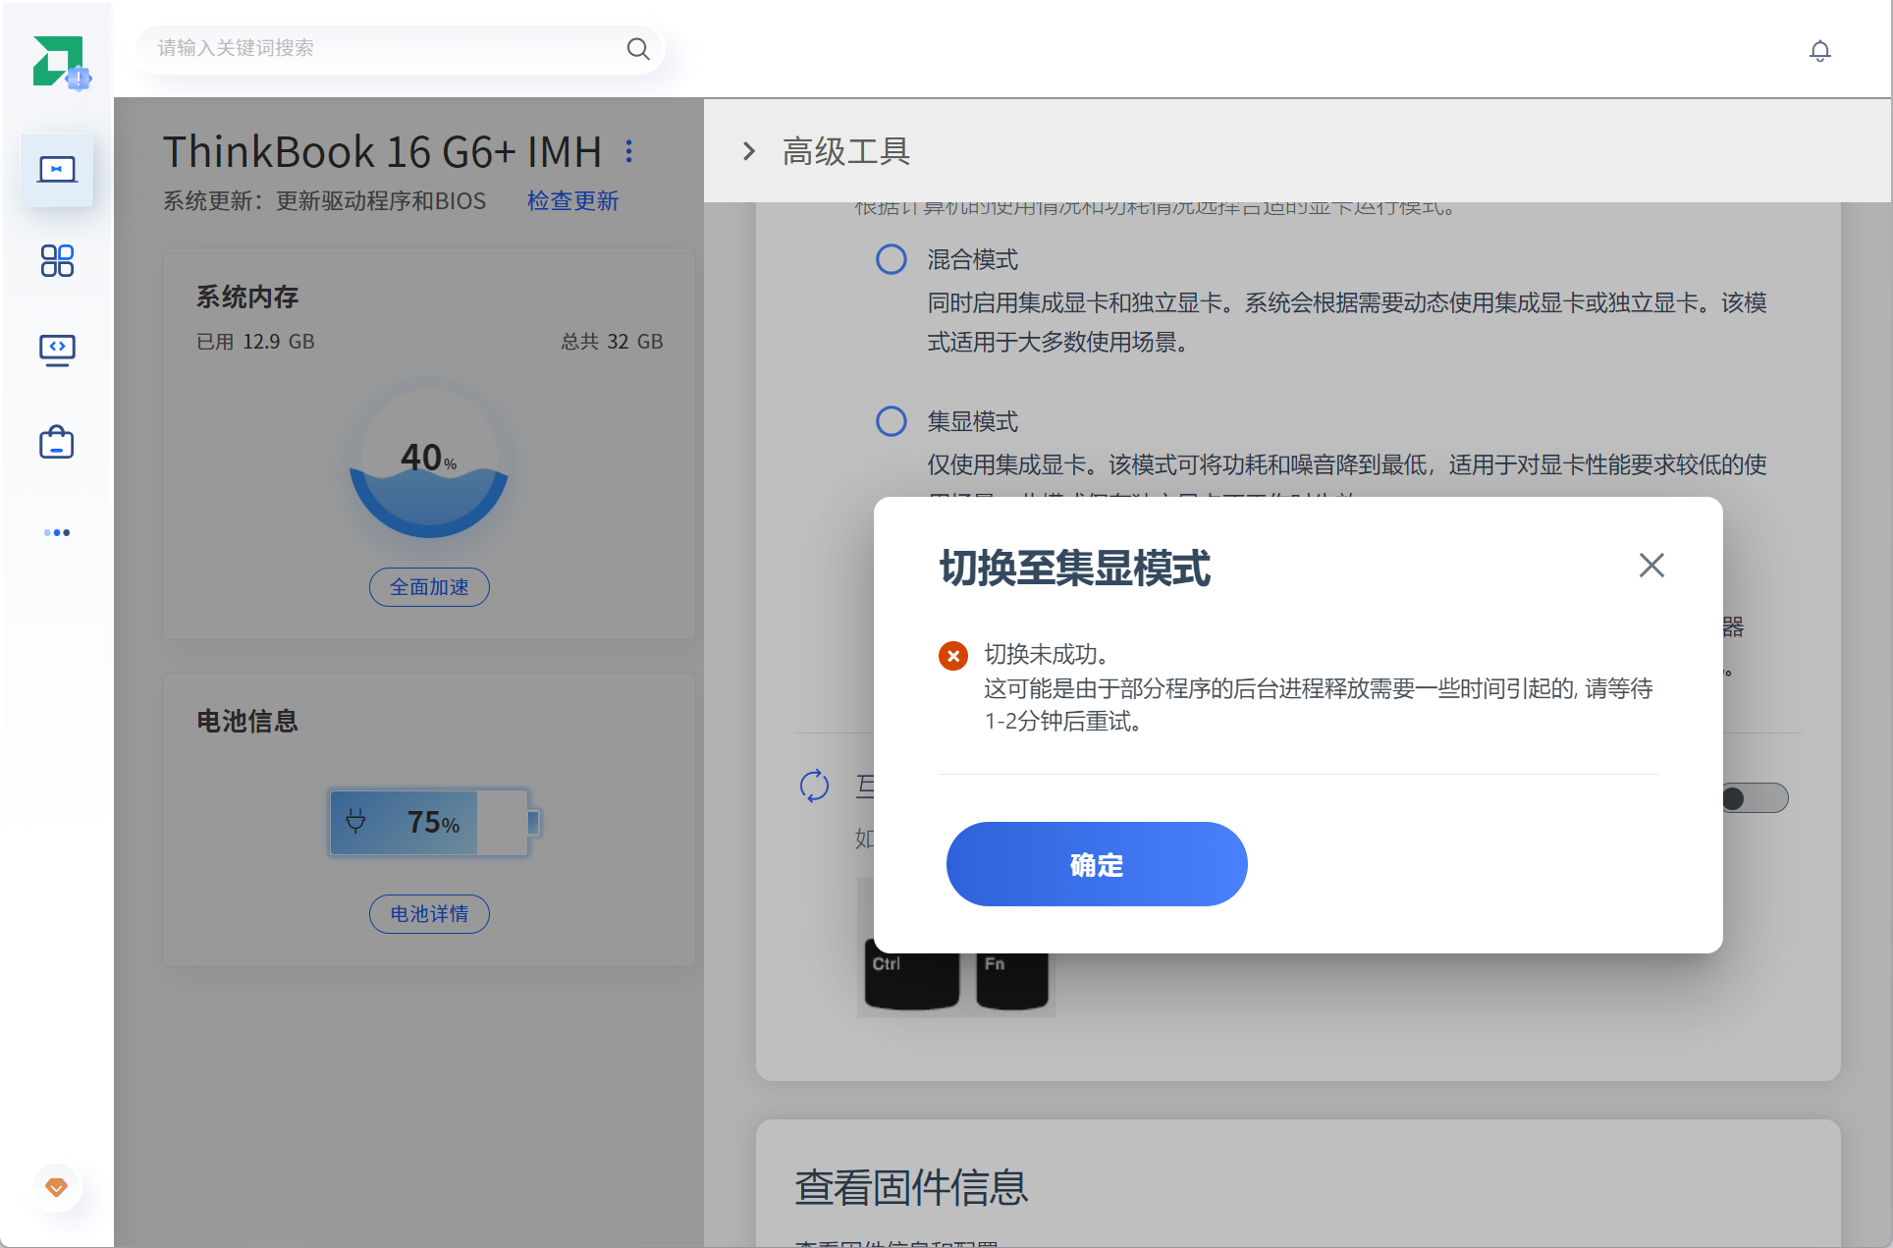The width and height of the screenshot is (1893, 1248).
Task: Click the 75% battery level indicator
Action: (x=434, y=822)
